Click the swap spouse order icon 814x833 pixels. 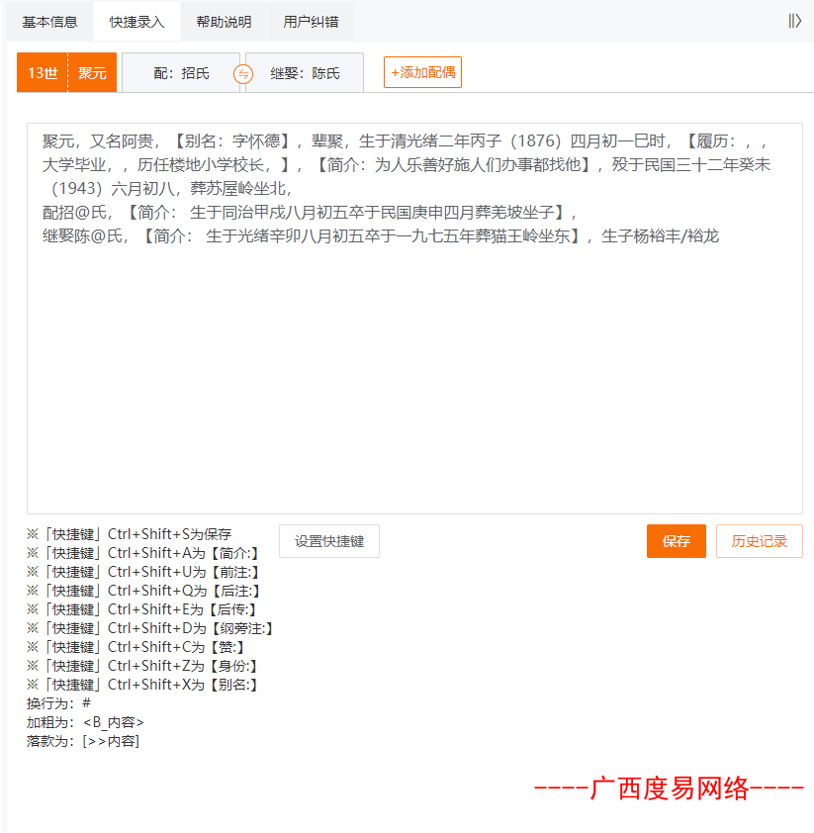[243, 74]
